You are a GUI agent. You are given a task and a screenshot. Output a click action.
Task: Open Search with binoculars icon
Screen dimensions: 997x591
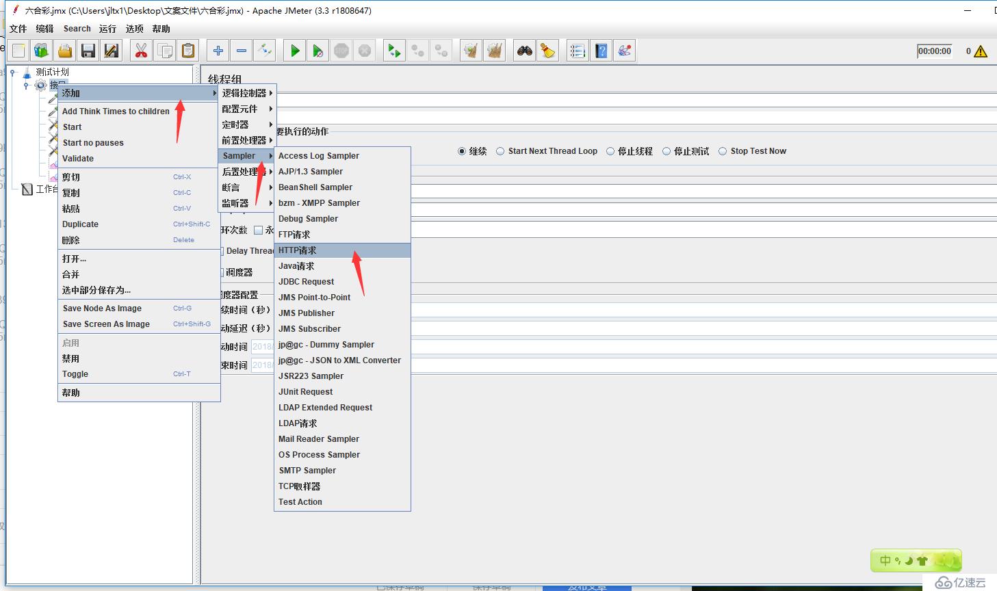[x=525, y=51]
